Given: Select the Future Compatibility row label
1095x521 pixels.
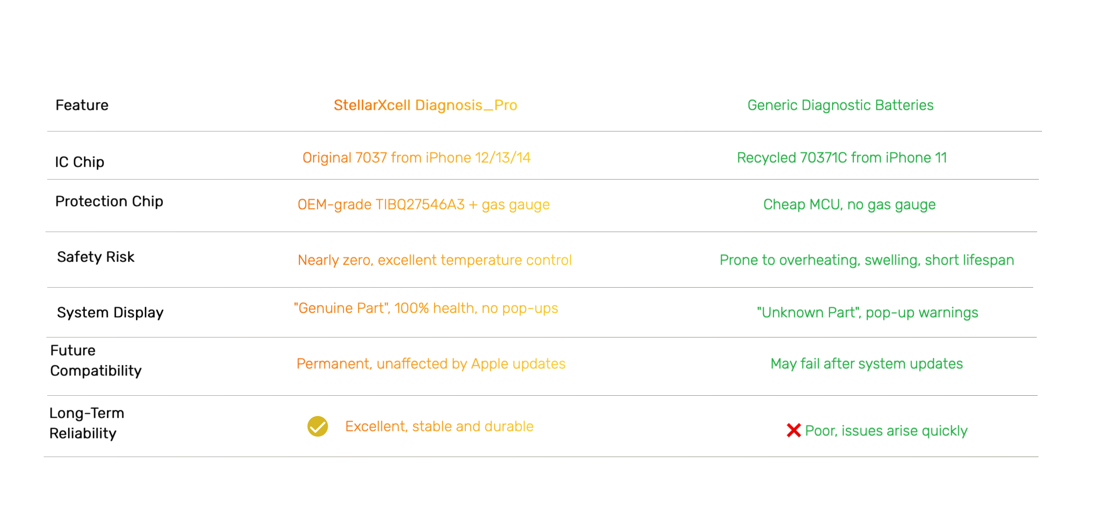Looking at the screenshot, I should (95, 360).
